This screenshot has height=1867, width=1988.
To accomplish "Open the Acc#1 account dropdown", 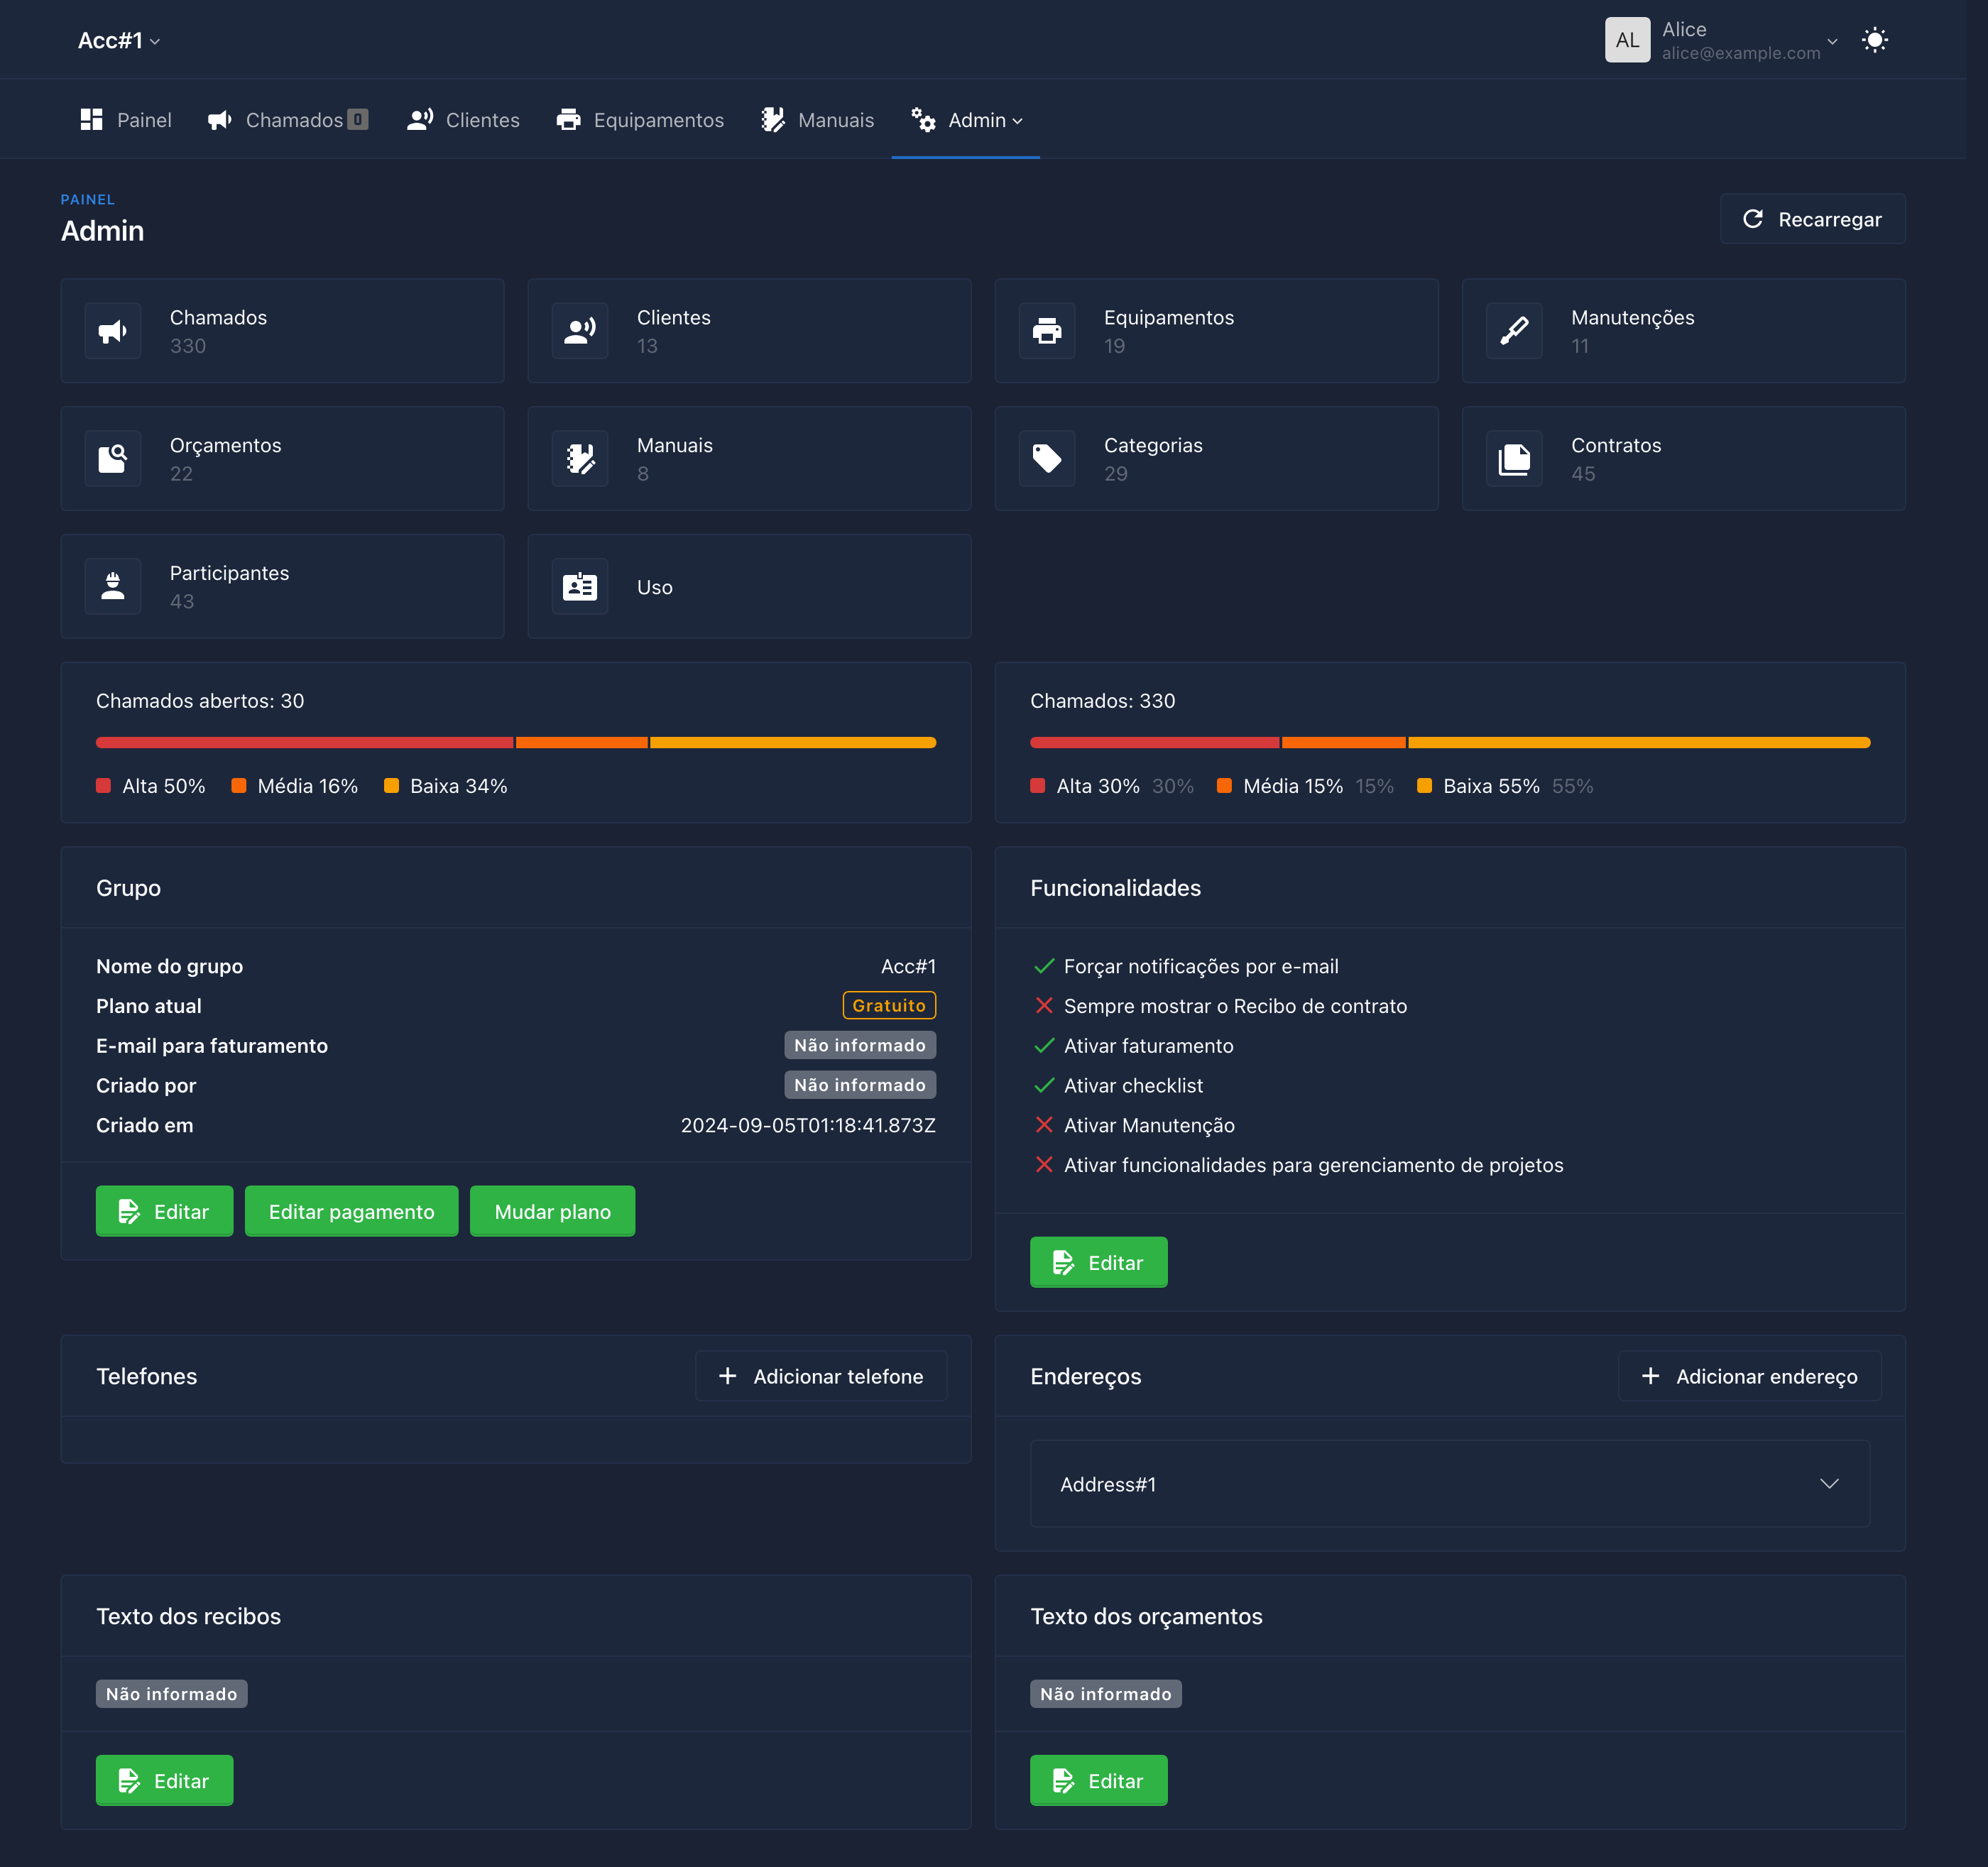I will click(119, 40).
